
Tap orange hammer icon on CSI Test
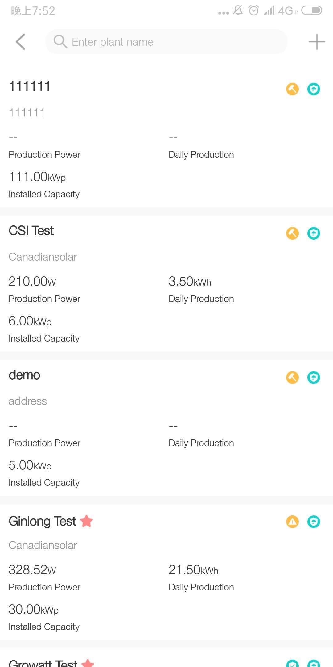click(x=292, y=233)
